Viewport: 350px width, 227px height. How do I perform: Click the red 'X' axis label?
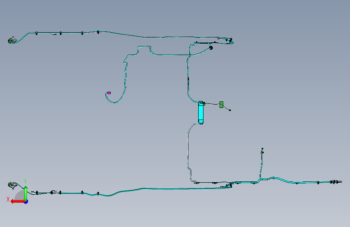click(x=8, y=199)
